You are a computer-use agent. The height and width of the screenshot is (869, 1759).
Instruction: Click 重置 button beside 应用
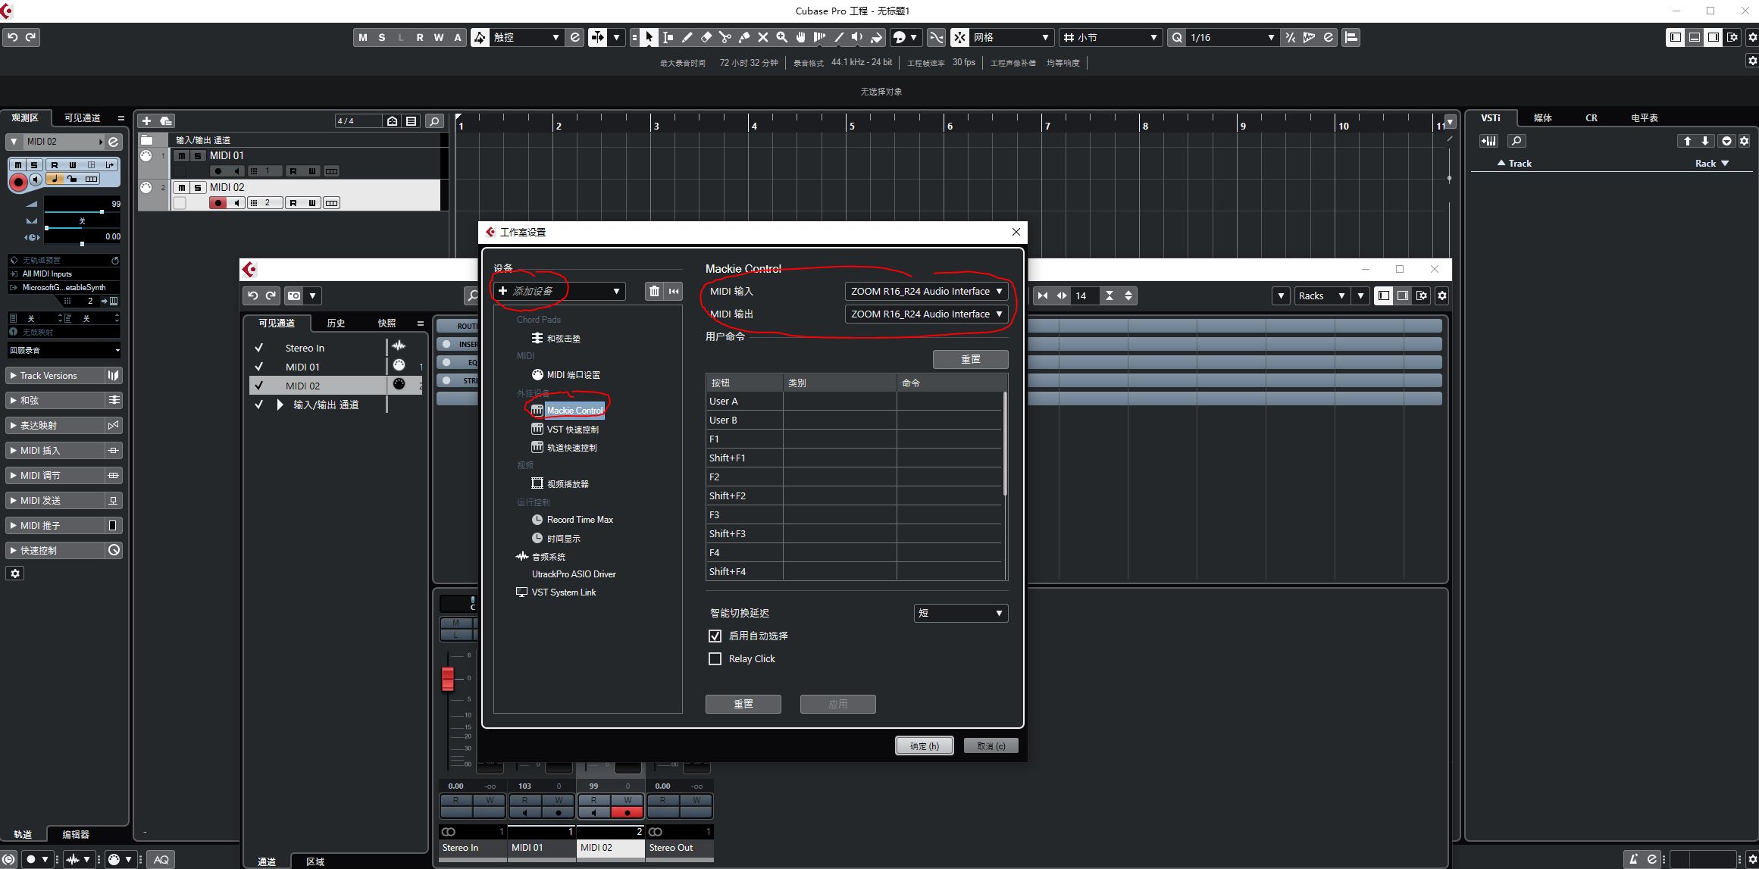tap(743, 704)
